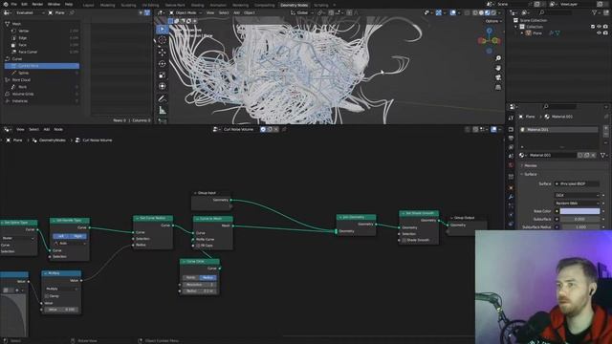Disable Plane in renders via camera icon
The height and width of the screenshot is (344, 612).
[x=605, y=33]
